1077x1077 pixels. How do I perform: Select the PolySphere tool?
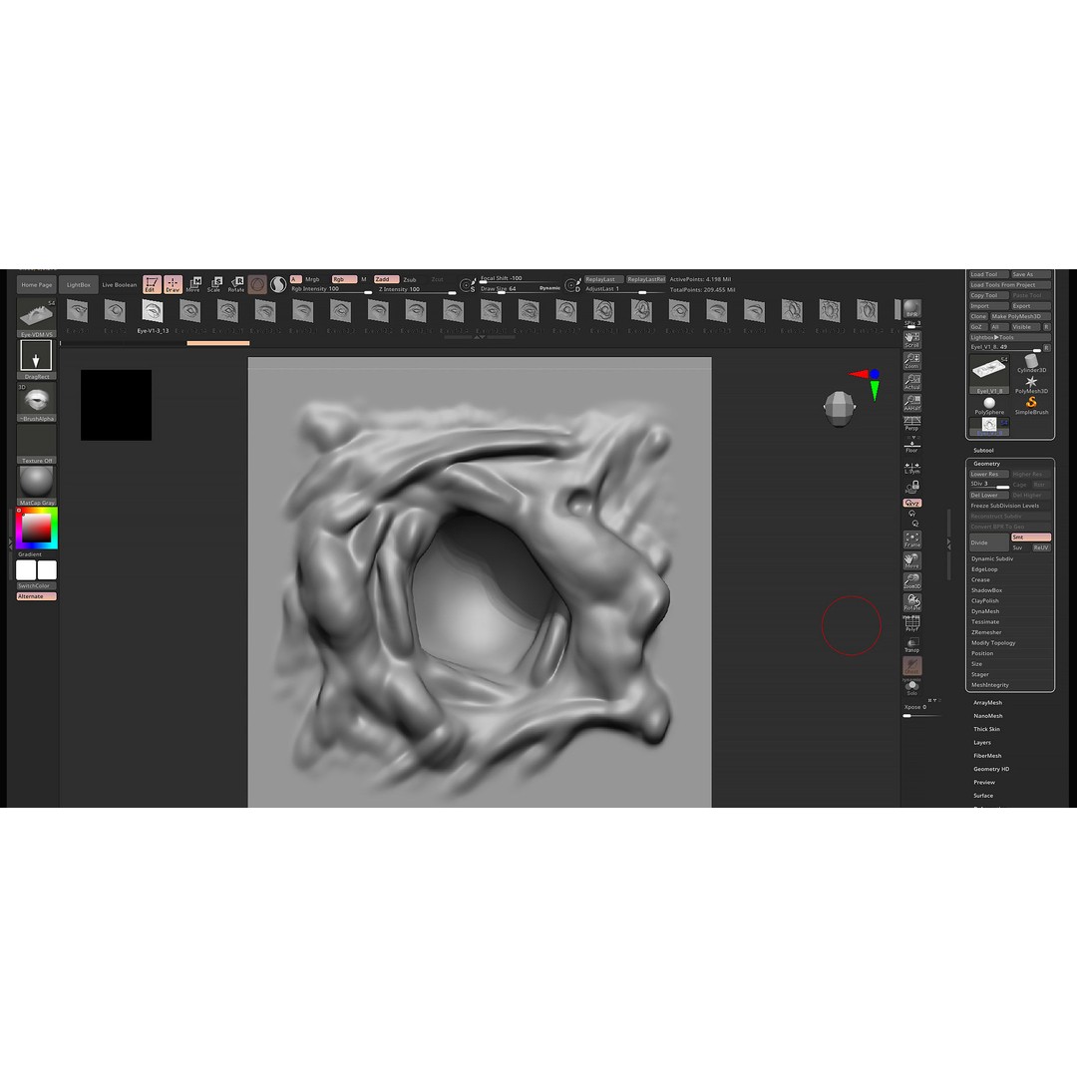(x=989, y=405)
